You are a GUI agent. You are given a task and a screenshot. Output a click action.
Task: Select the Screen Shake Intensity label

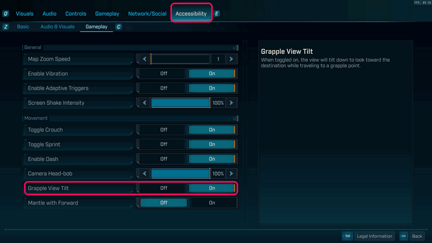pyautogui.click(x=56, y=103)
